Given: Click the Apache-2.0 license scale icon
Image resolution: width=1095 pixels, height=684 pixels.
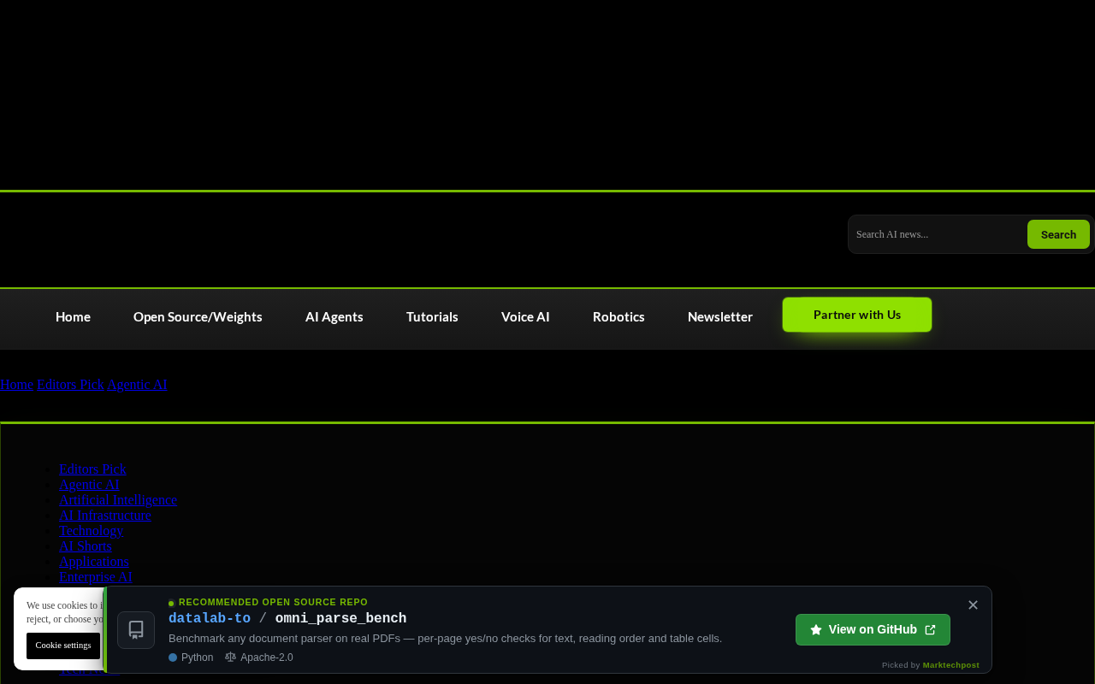Looking at the screenshot, I should pos(230,657).
